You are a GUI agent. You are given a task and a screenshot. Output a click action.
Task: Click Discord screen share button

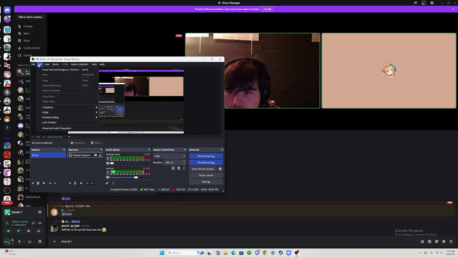(x=18, y=231)
